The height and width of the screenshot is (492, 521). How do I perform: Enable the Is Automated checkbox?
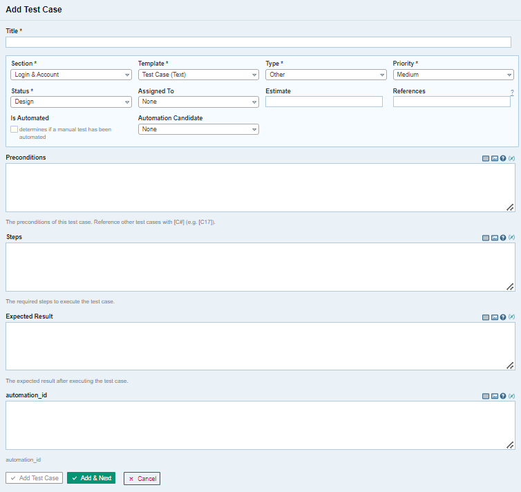[14, 129]
